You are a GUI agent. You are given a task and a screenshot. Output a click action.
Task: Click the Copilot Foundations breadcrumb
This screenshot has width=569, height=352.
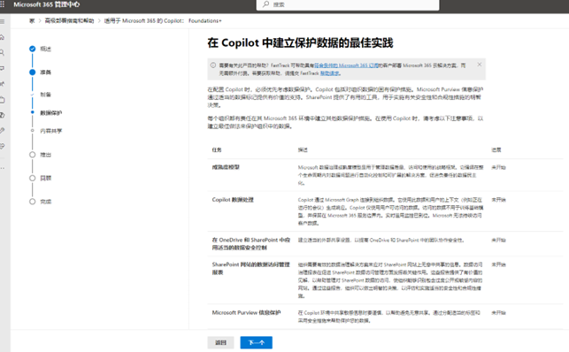click(x=163, y=21)
